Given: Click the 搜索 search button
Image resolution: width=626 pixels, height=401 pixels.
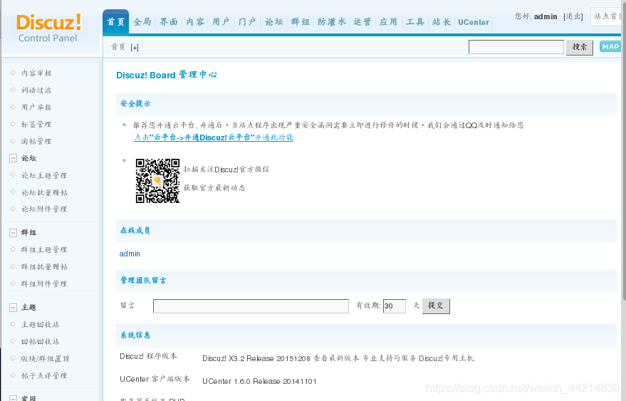Looking at the screenshot, I should click(x=579, y=47).
